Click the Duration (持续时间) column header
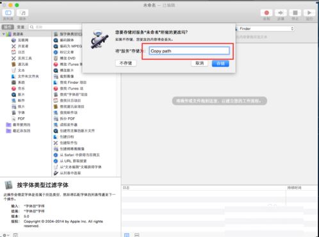 (x=295, y=188)
